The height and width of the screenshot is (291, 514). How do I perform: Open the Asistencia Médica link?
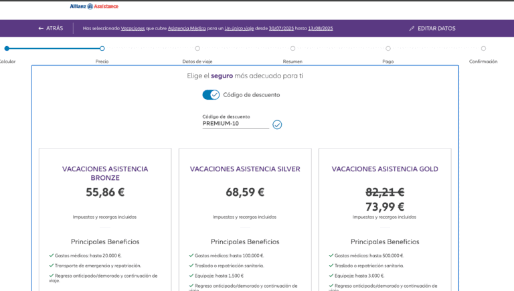(x=187, y=29)
